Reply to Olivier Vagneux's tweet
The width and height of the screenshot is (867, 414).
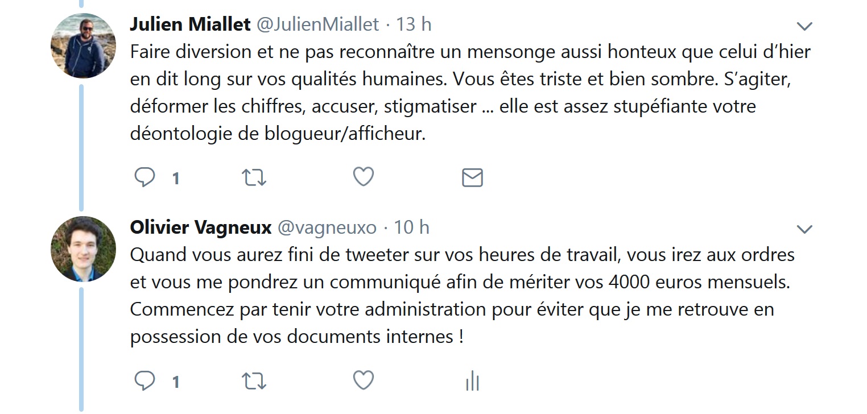click(x=144, y=380)
